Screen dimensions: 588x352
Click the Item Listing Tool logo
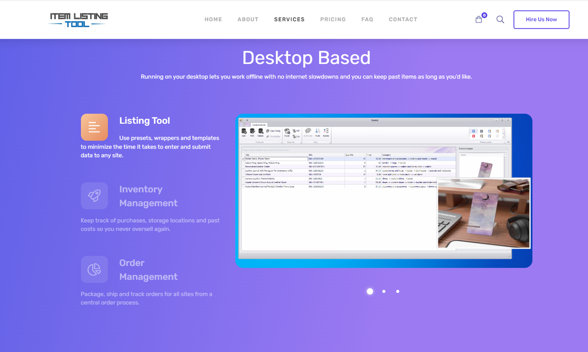coord(79,20)
